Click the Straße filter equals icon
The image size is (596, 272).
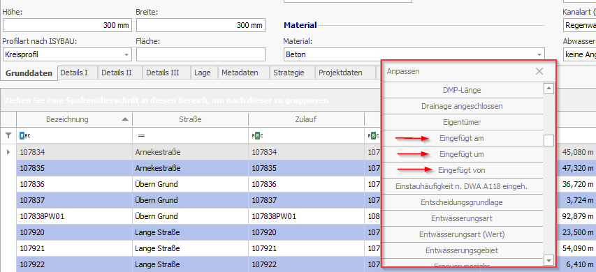tap(141, 135)
